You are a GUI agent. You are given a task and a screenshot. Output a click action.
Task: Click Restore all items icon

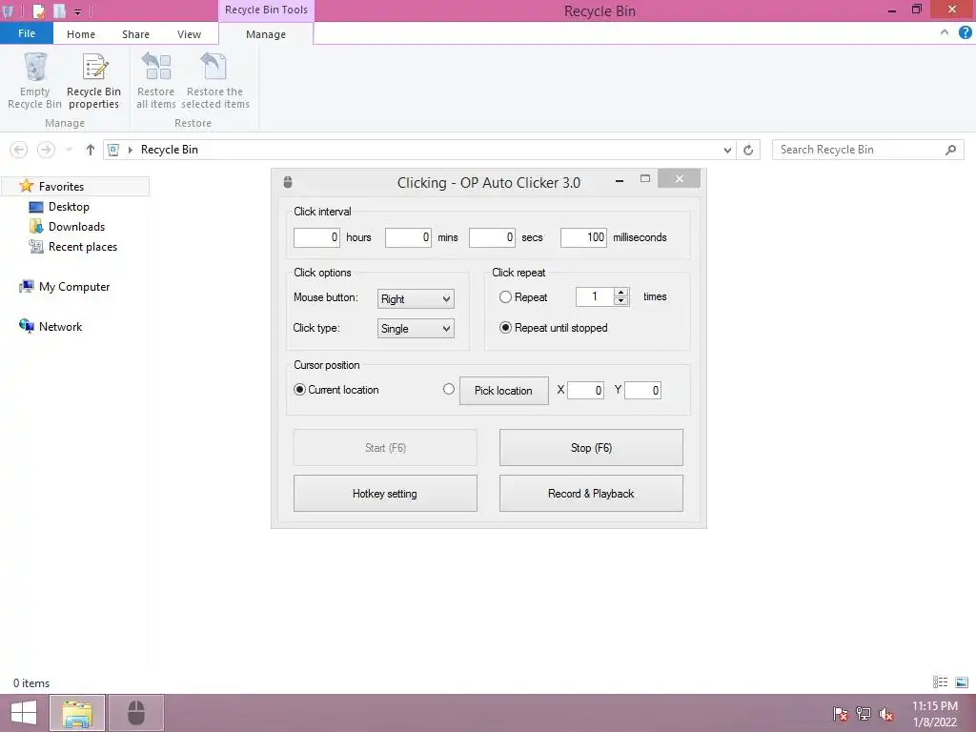click(x=156, y=68)
